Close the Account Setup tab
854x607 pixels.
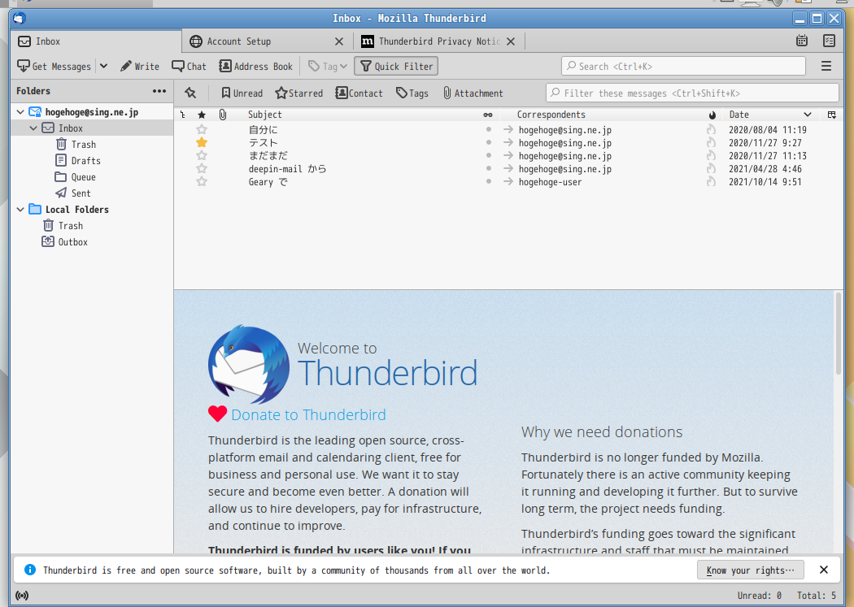tap(339, 41)
